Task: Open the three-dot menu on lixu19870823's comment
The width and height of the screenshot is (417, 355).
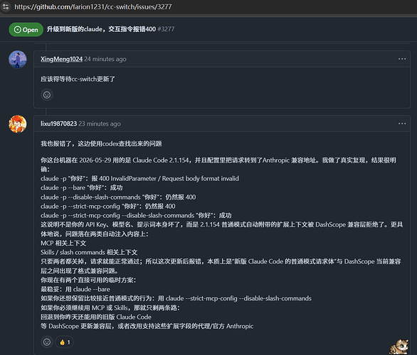Action: [x=402, y=124]
